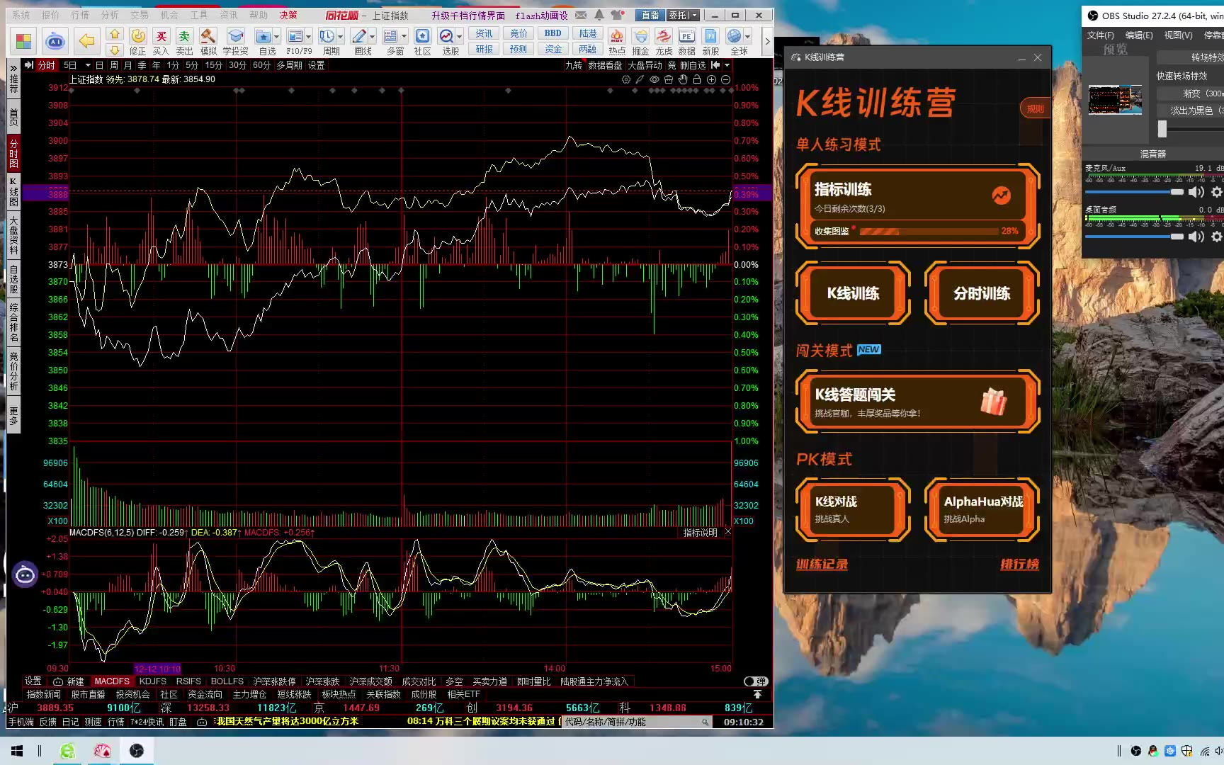Open the 社区 community icon in the toolbar

(422, 38)
